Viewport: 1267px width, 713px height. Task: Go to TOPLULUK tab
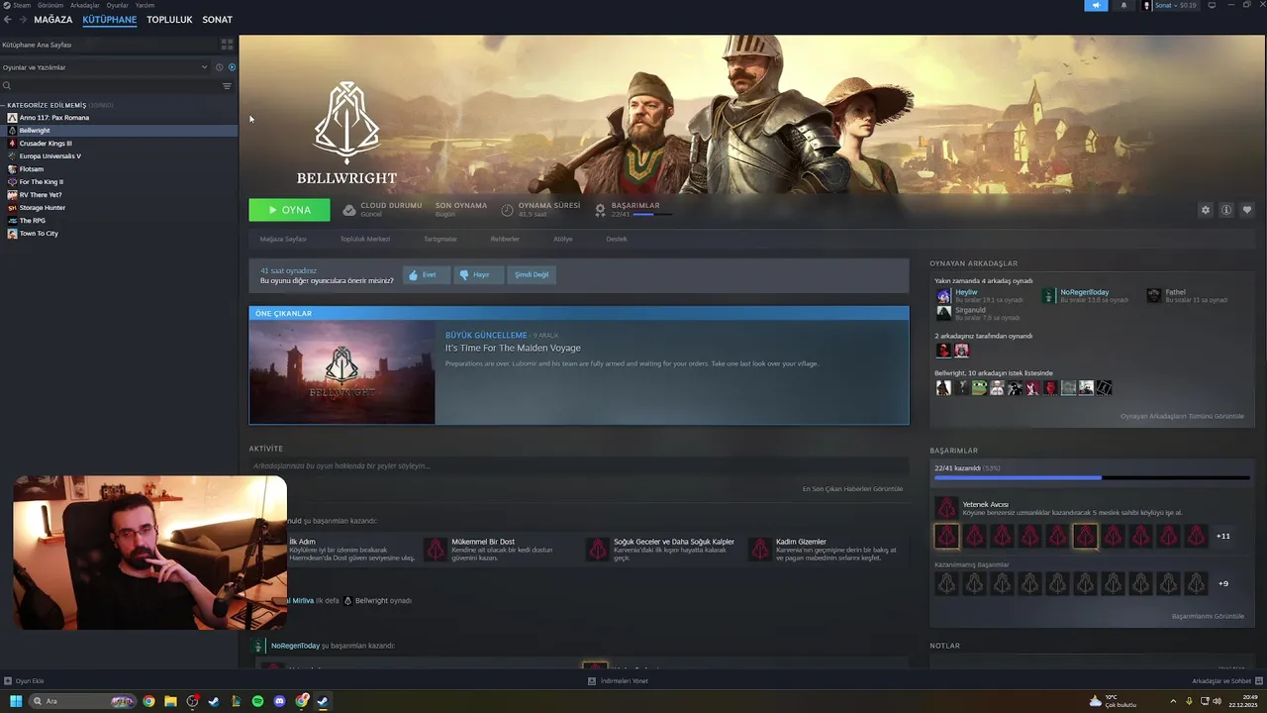pyautogui.click(x=169, y=20)
